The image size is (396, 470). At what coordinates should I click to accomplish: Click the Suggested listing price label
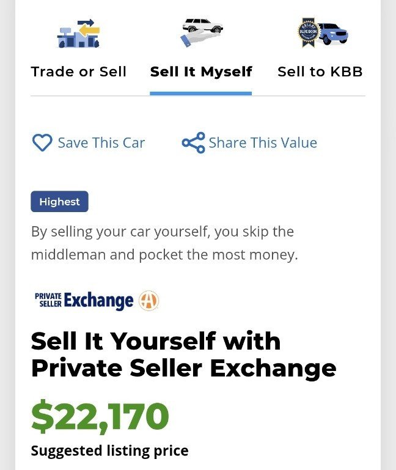point(110,450)
